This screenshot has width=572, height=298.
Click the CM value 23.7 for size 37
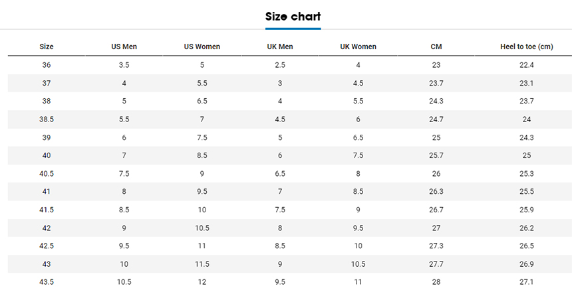pyautogui.click(x=436, y=83)
